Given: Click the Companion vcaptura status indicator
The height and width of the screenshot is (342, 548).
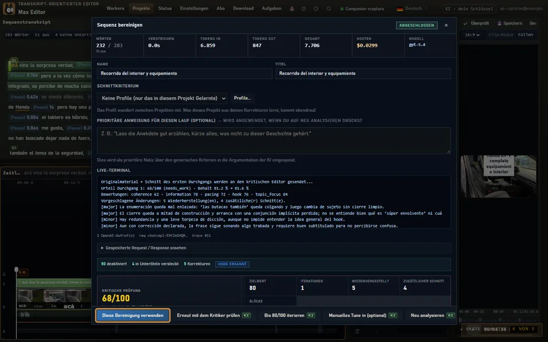Looking at the screenshot, I should pos(362,9).
